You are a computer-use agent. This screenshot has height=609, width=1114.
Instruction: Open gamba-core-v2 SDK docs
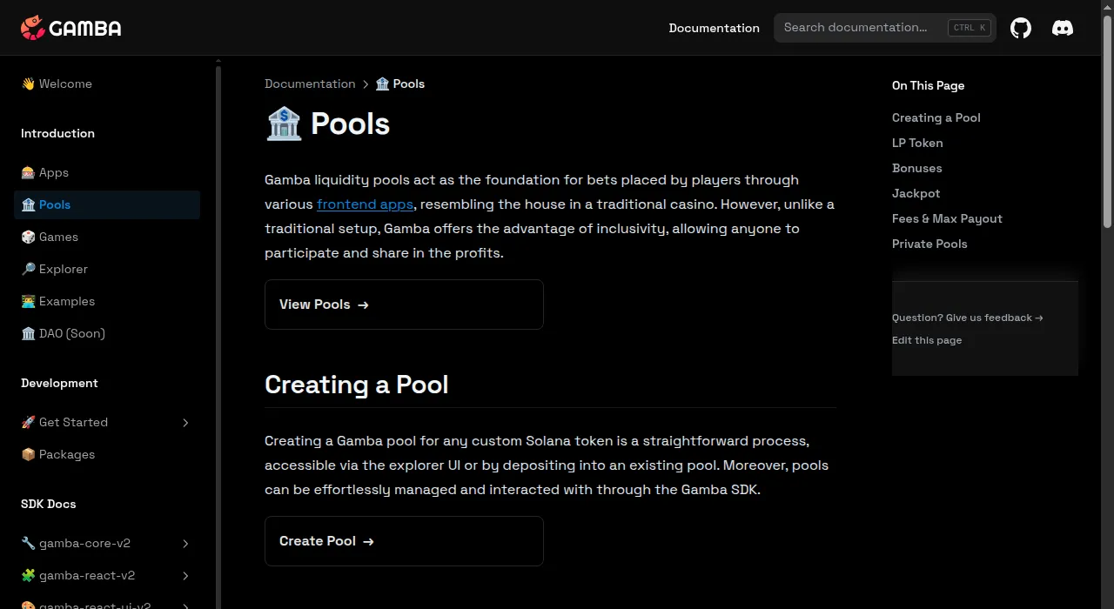pos(107,543)
